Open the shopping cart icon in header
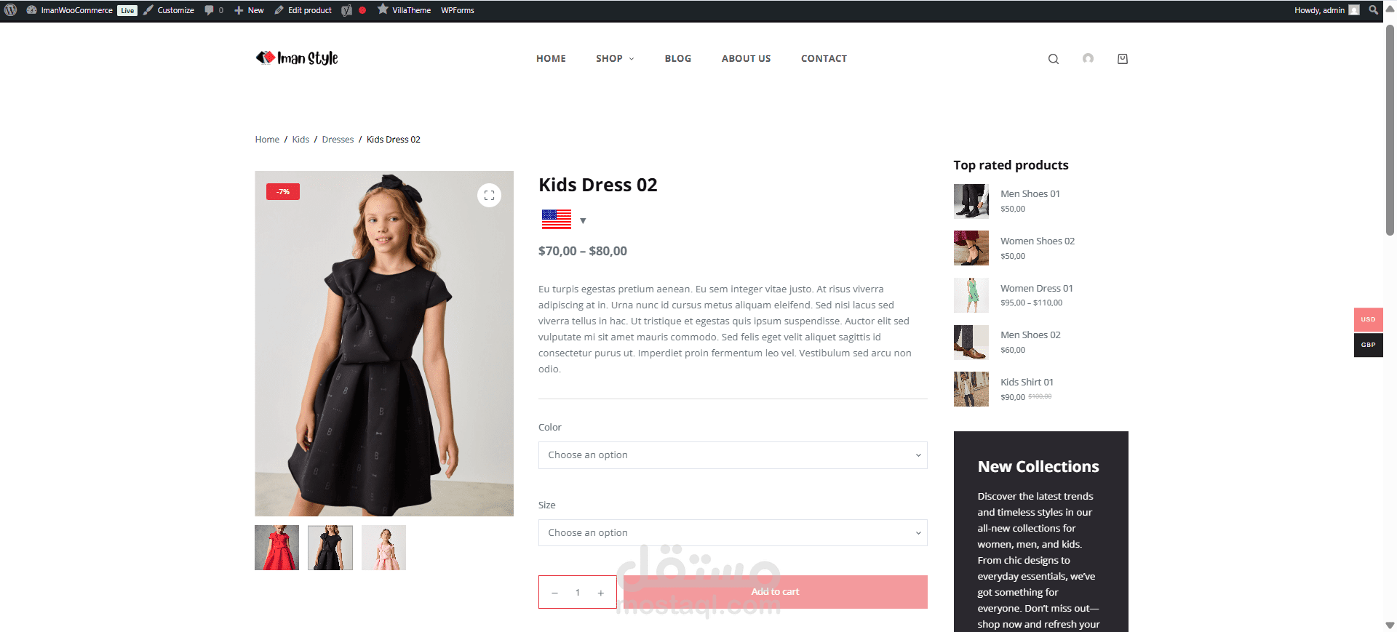The image size is (1397, 632). point(1123,59)
